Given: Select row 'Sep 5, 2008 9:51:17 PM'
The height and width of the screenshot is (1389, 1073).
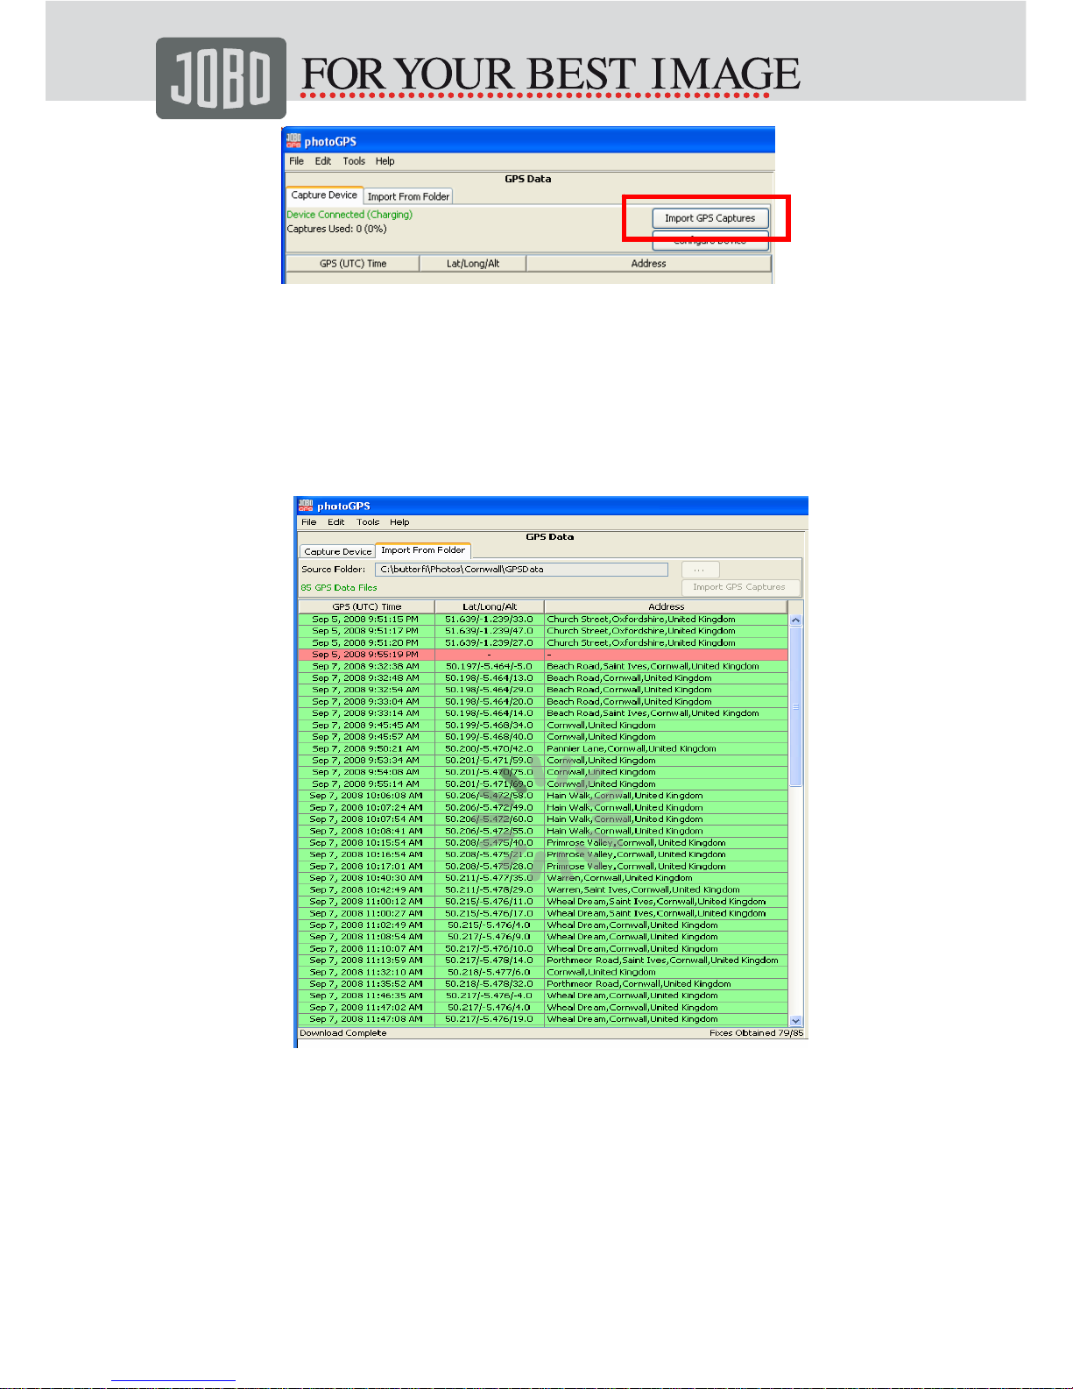Looking at the screenshot, I should coord(543,631).
